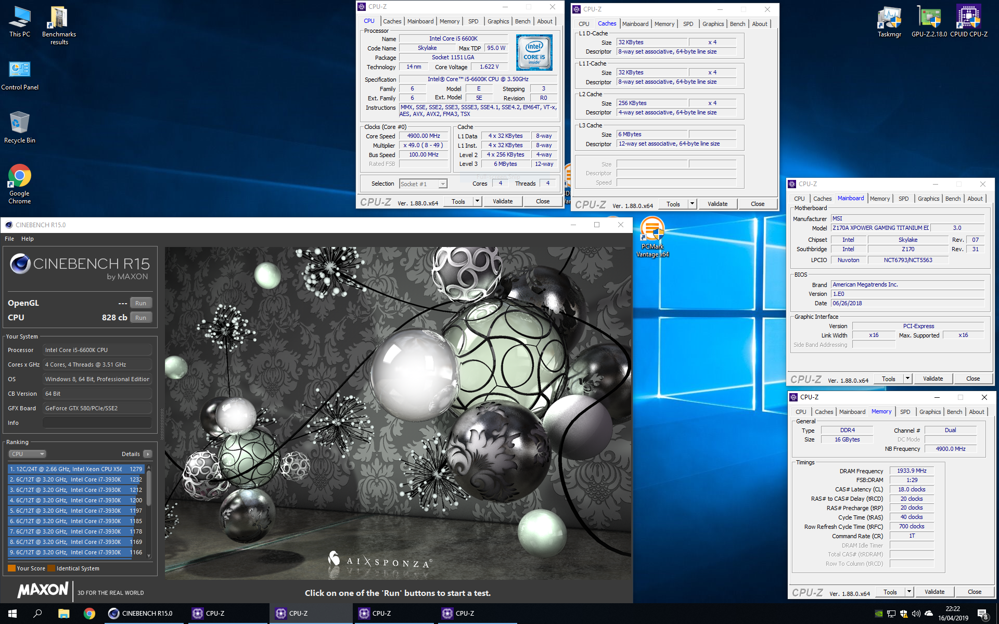The height and width of the screenshot is (624, 999).
Task: Click the L3 Cache 6 MBytes size value
Action: (x=652, y=134)
